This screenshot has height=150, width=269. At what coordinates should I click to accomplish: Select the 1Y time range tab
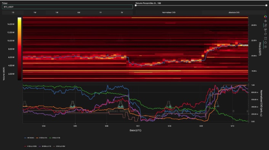click(101, 13)
